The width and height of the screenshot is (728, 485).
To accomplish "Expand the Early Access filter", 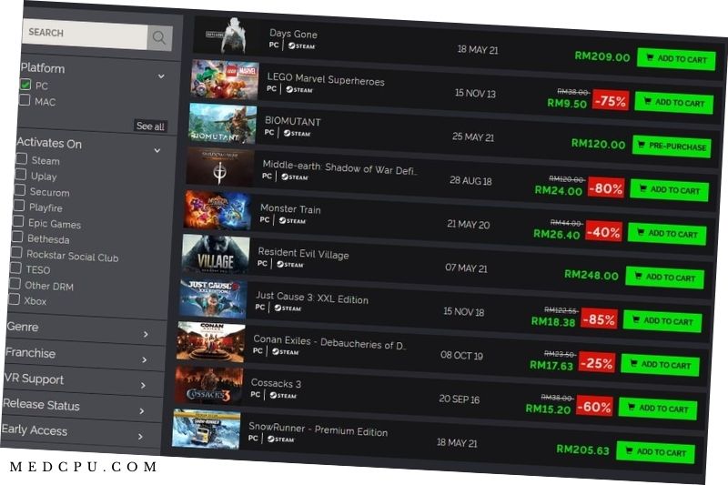I will point(140,436).
